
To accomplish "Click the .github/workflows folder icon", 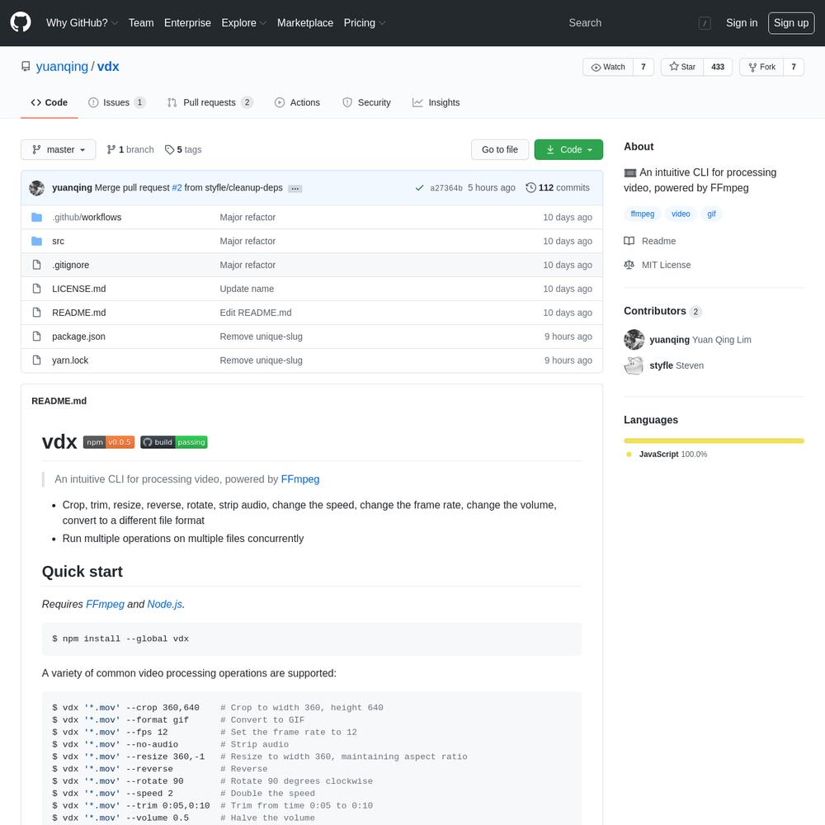I will click(x=36, y=217).
